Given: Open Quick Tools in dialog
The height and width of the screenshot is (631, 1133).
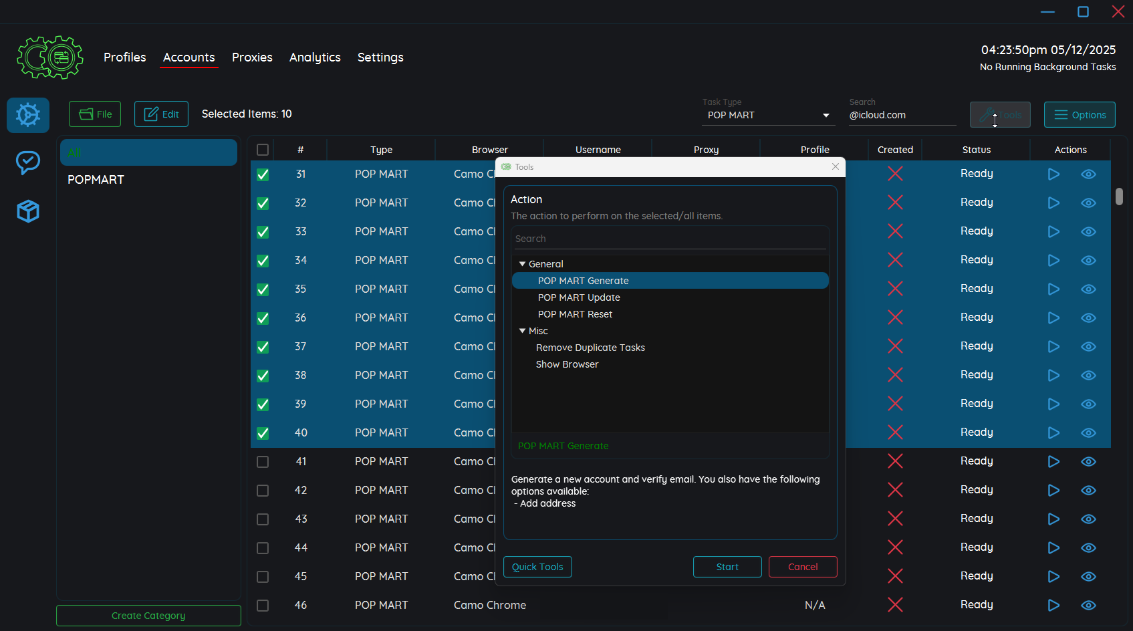Looking at the screenshot, I should [537, 567].
